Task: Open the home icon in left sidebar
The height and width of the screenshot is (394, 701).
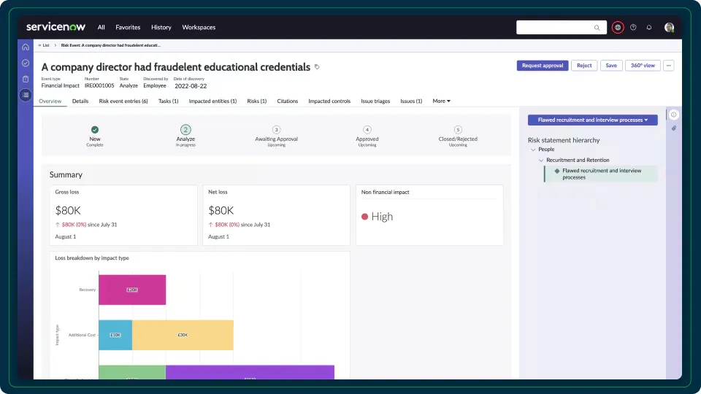Action: pos(26,47)
